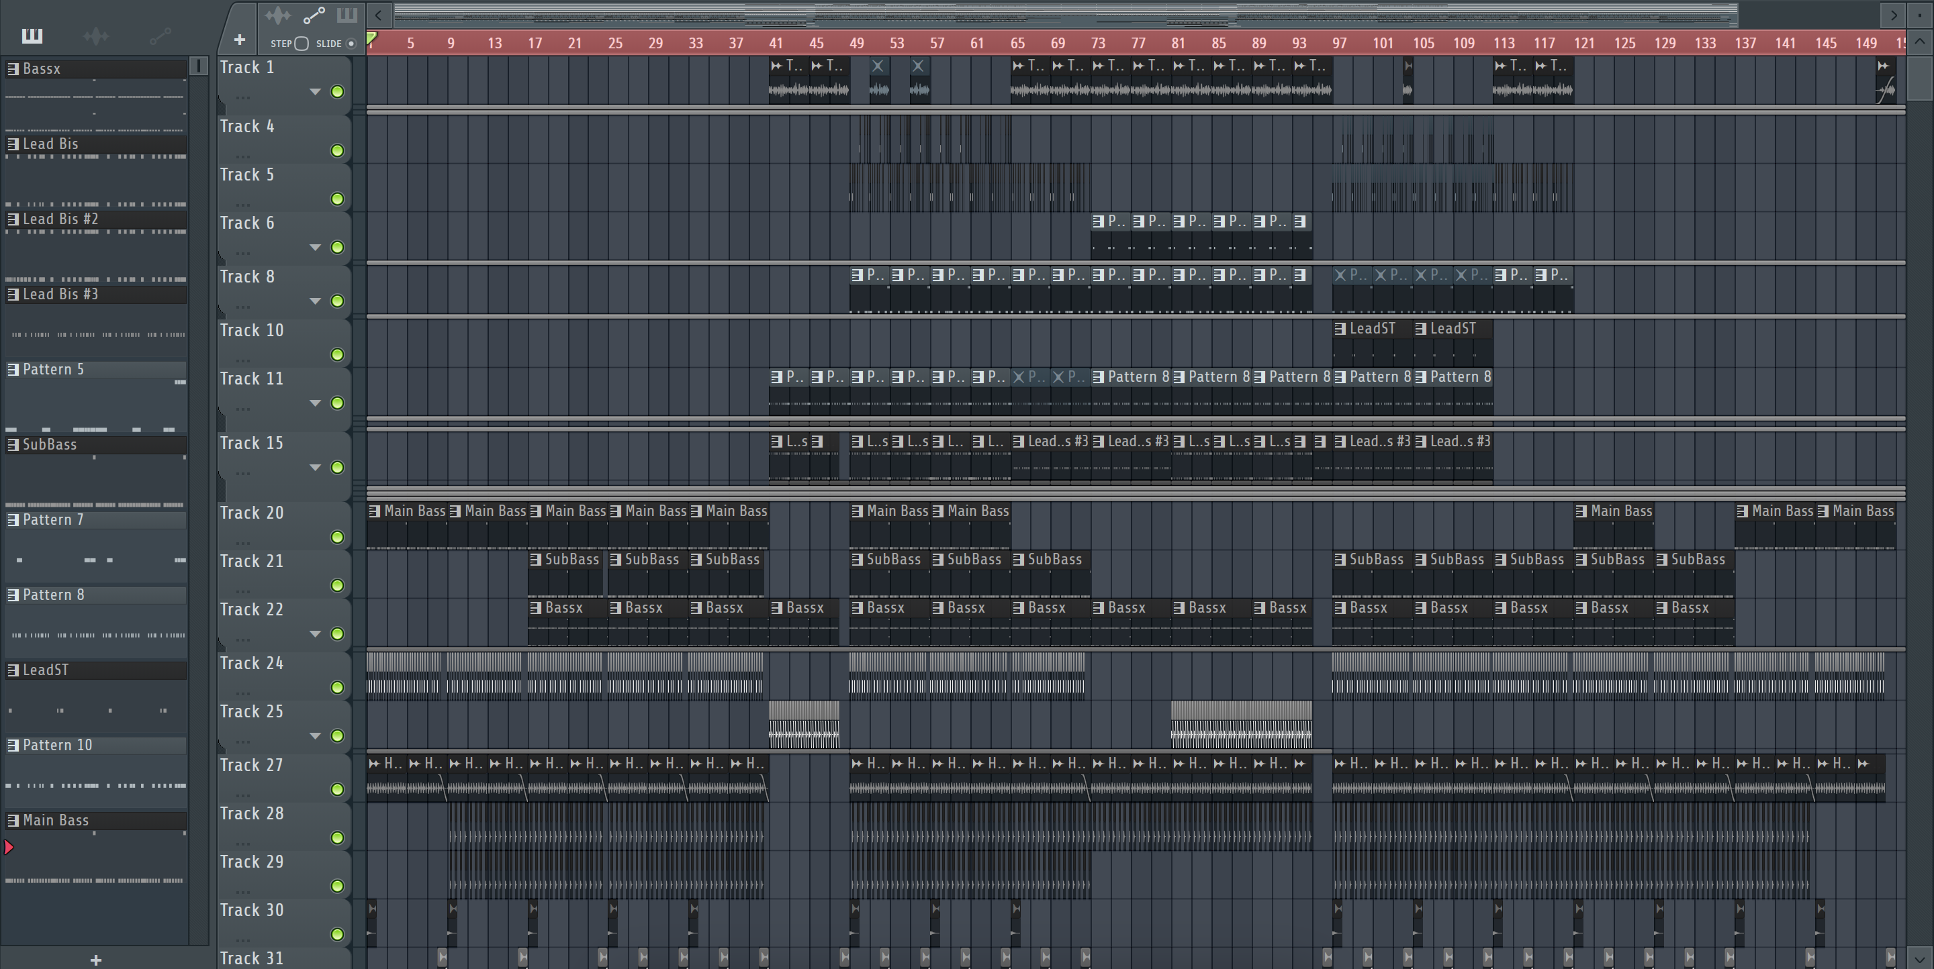Mute Track 20 using its green LED
The image size is (1934, 969).
tap(338, 537)
